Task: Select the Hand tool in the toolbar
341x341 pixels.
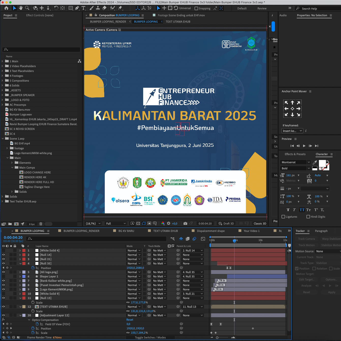Action: (21, 8)
